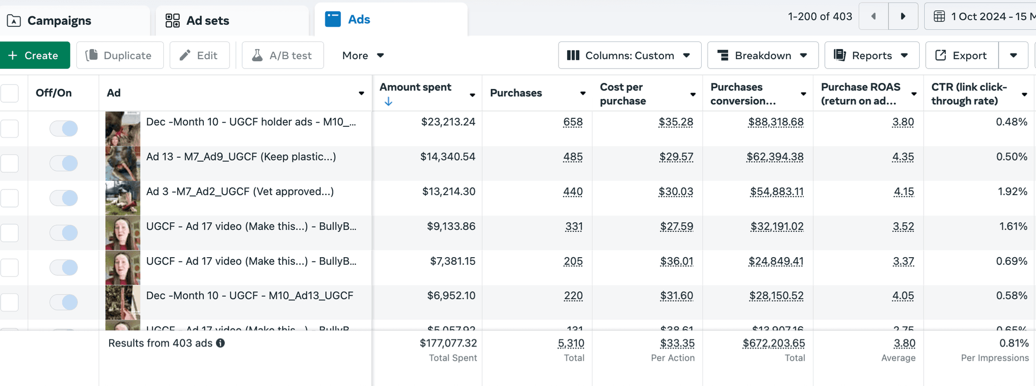Click the Duplicate button

(x=120, y=56)
